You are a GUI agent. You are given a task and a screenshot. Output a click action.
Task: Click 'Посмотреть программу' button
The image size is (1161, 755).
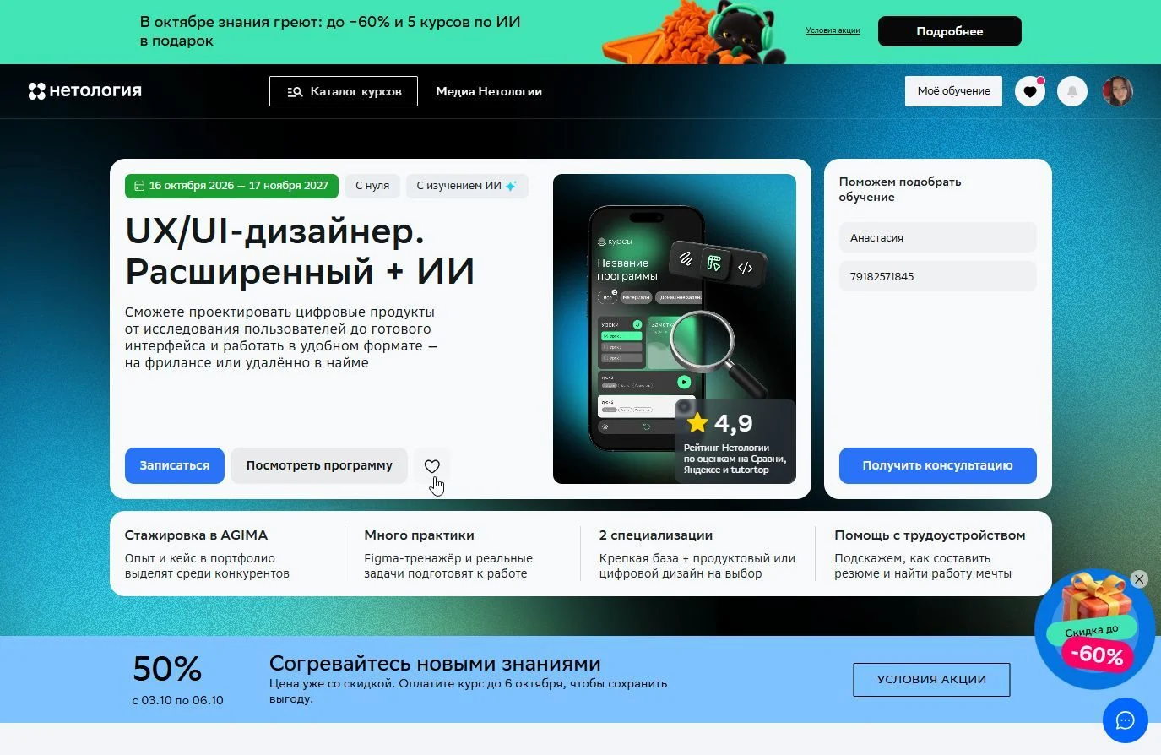point(319,465)
